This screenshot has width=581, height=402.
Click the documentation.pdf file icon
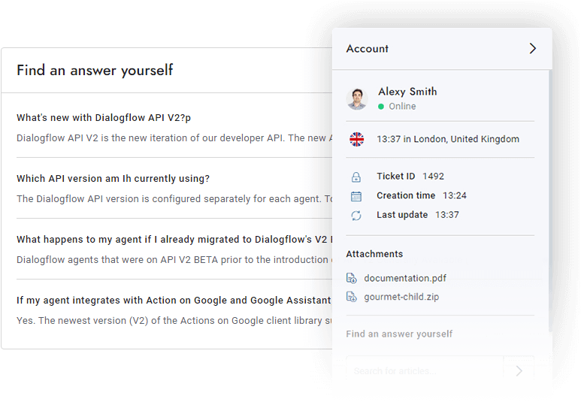tap(352, 279)
